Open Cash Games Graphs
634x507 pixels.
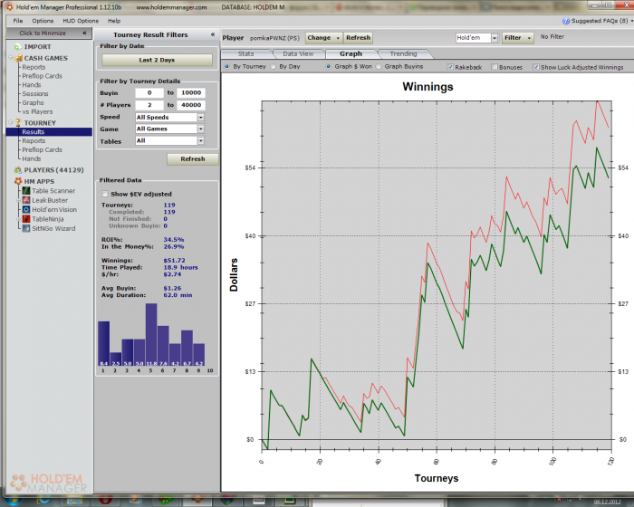point(33,102)
